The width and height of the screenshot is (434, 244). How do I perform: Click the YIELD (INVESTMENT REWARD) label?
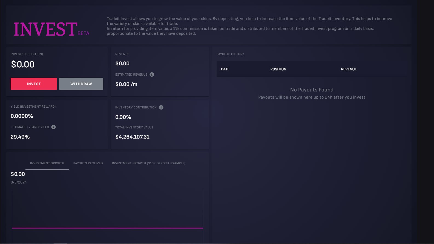click(33, 107)
